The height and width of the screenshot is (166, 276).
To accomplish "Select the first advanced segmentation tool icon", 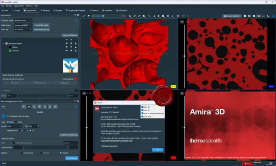I will [23, 106].
